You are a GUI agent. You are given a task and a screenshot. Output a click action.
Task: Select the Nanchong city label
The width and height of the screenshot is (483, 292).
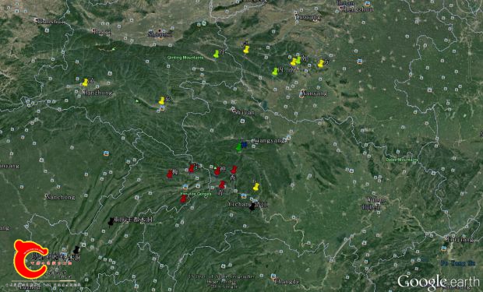61,197
